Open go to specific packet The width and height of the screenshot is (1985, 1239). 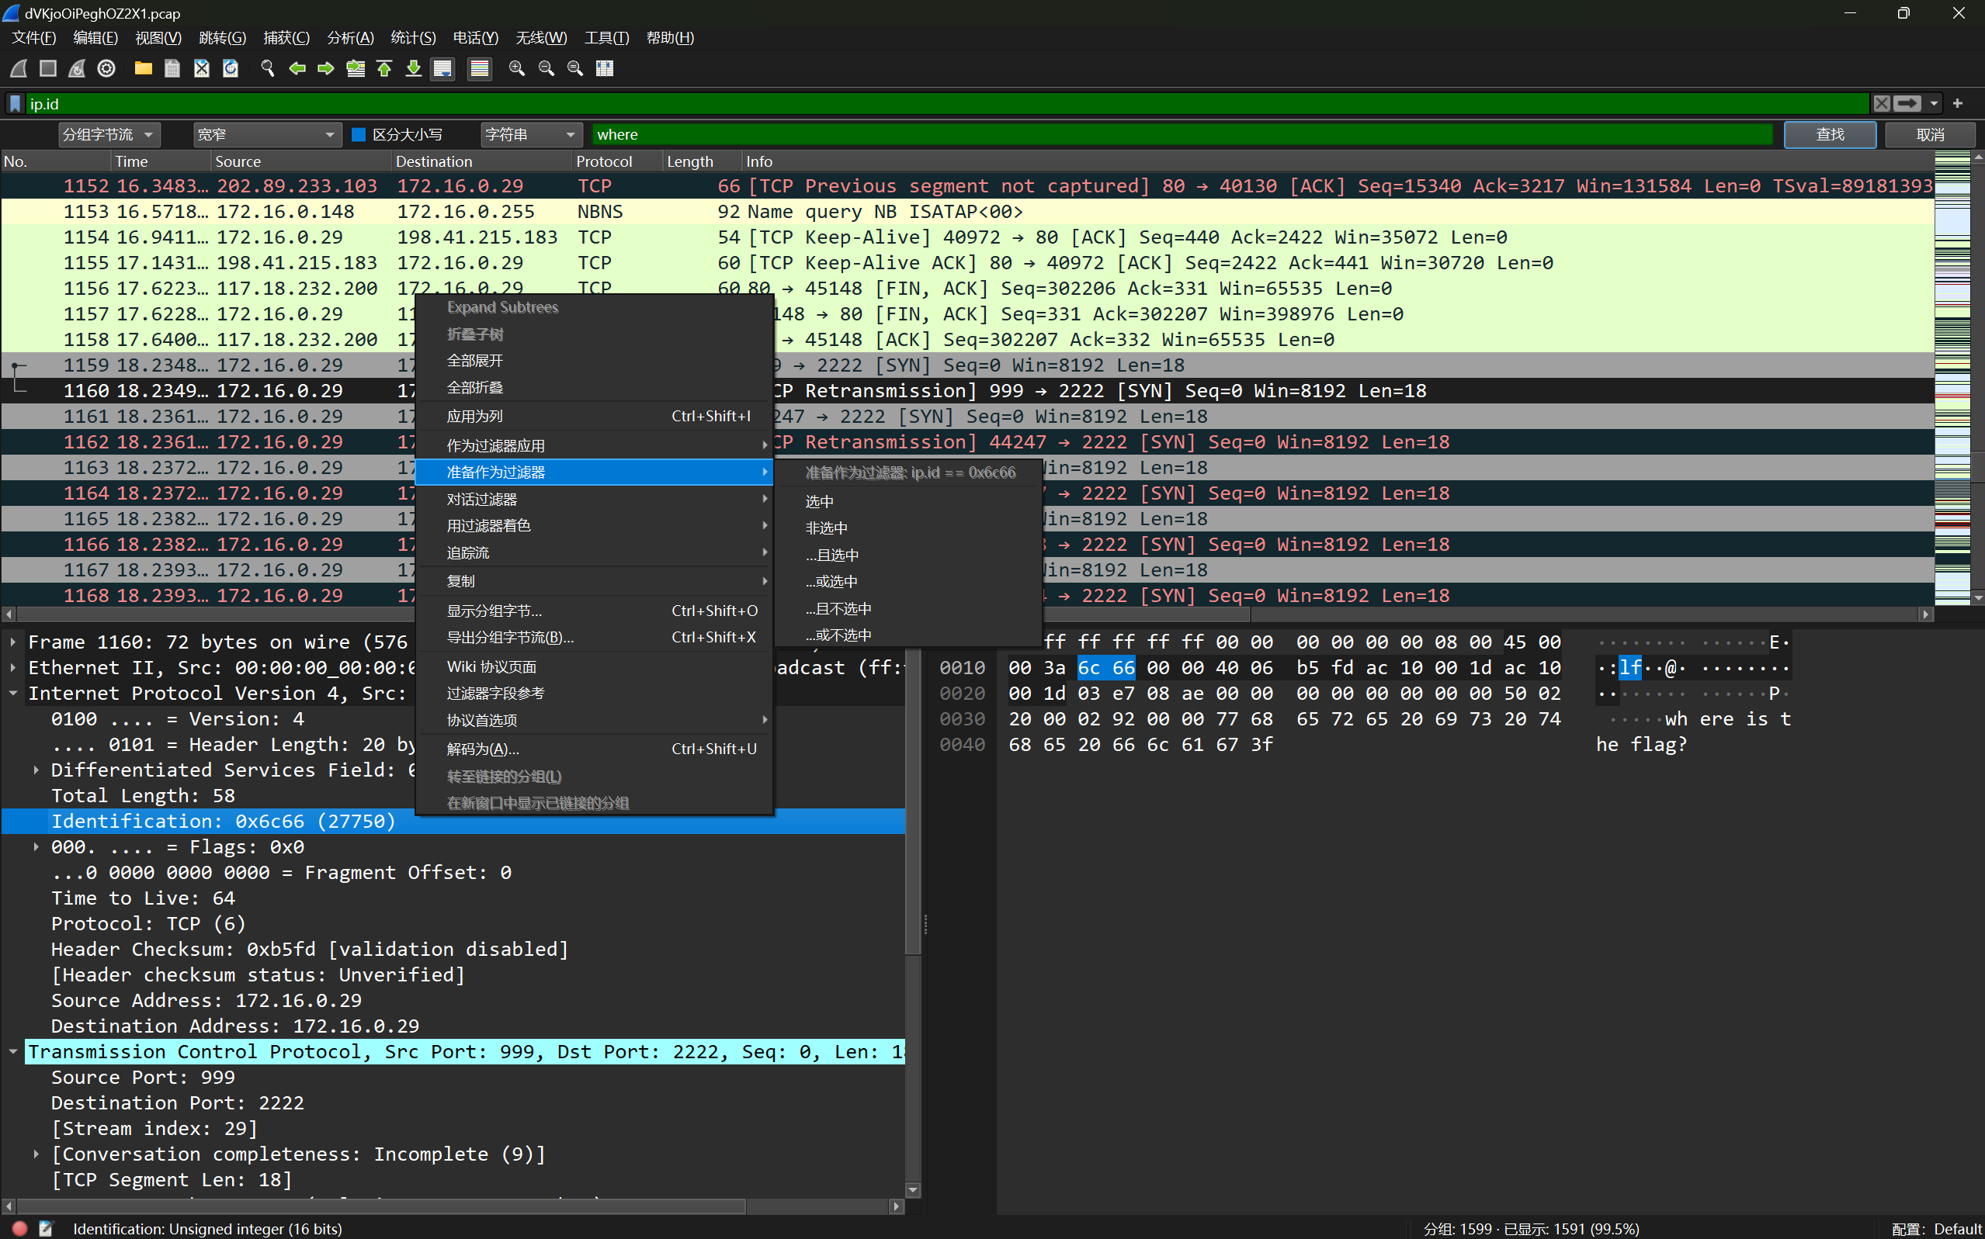(x=355, y=68)
